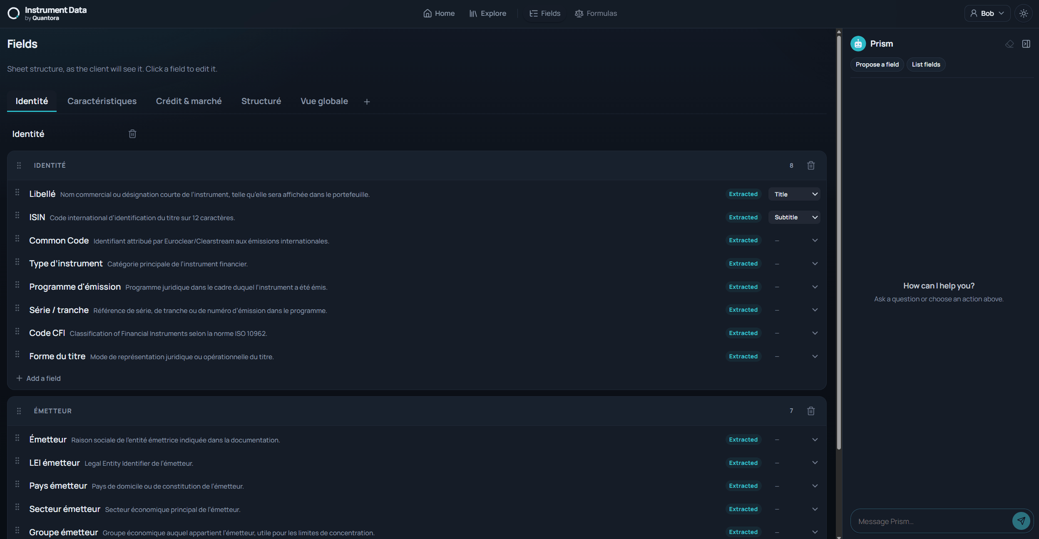Open Libellé role dropdown showing Title
This screenshot has width=1039, height=539.
794,194
